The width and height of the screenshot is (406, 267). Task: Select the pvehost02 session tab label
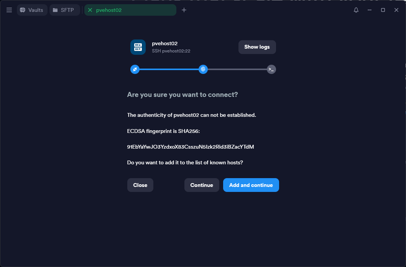coord(109,10)
